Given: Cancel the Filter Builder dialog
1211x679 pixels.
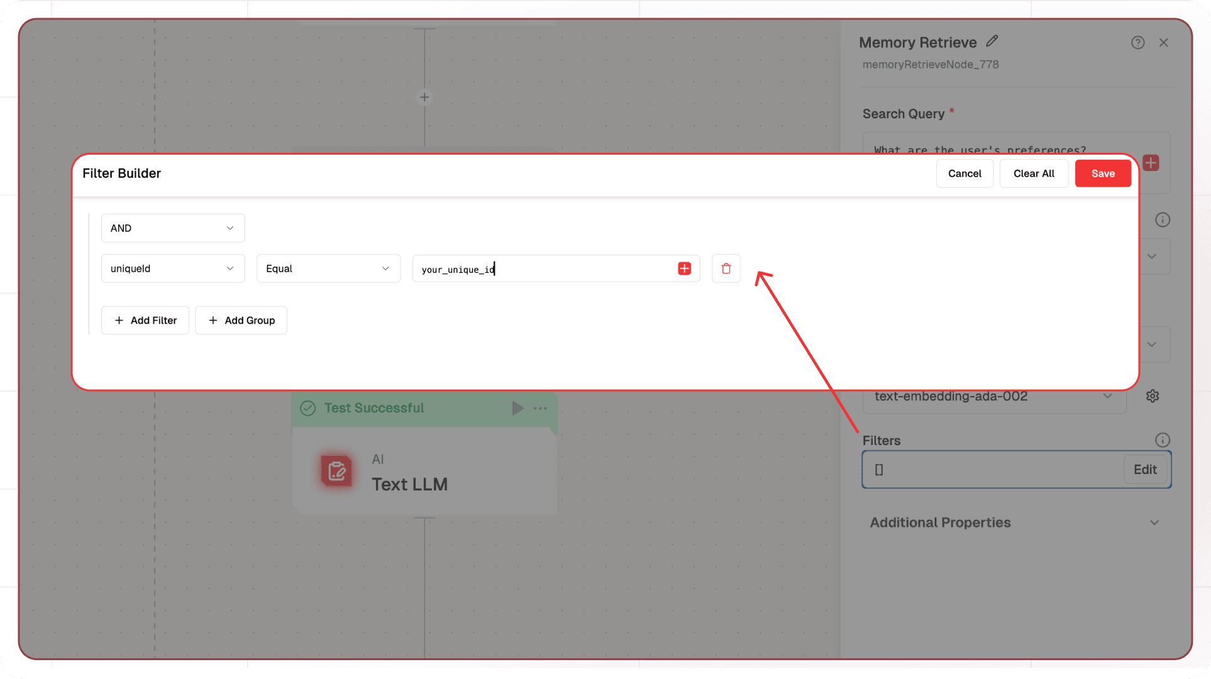Looking at the screenshot, I should pos(964,174).
